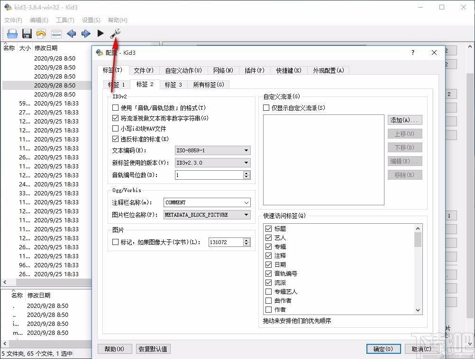Click 取消(C) button
The height and width of the screenshot is (359, 475).
[x=421, y=349]
